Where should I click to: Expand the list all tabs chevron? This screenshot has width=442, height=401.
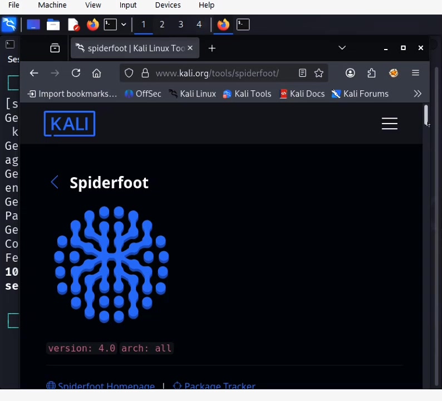[x=342, y=48]
